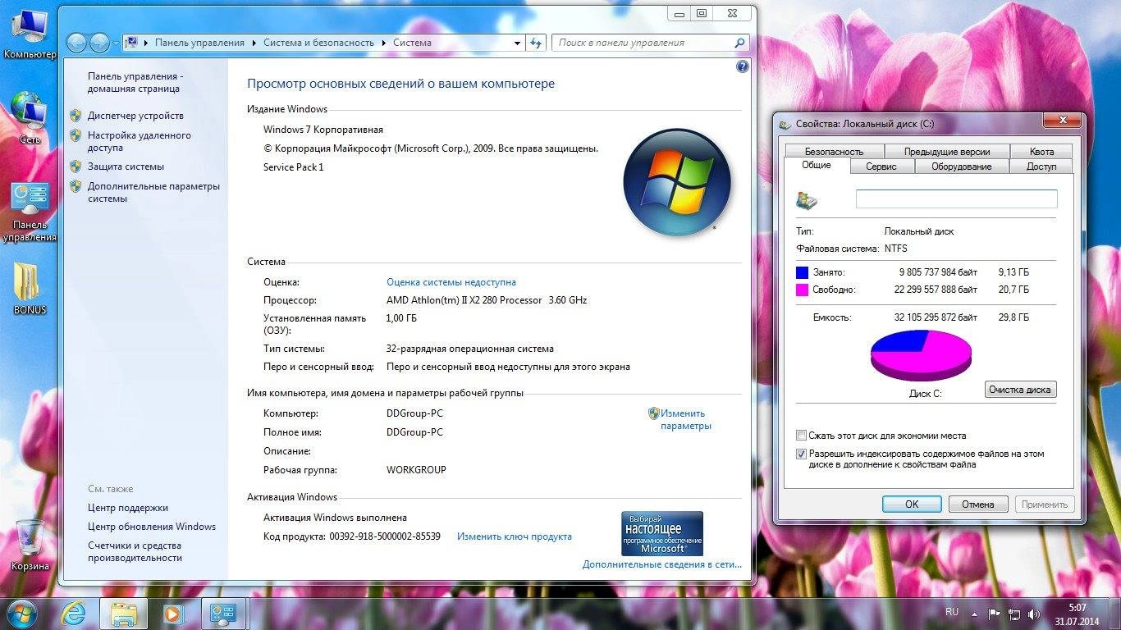The image size is (1121, 630).
Task: Enable Сжать этот диск для экономии места
Action: pos(802,436)
